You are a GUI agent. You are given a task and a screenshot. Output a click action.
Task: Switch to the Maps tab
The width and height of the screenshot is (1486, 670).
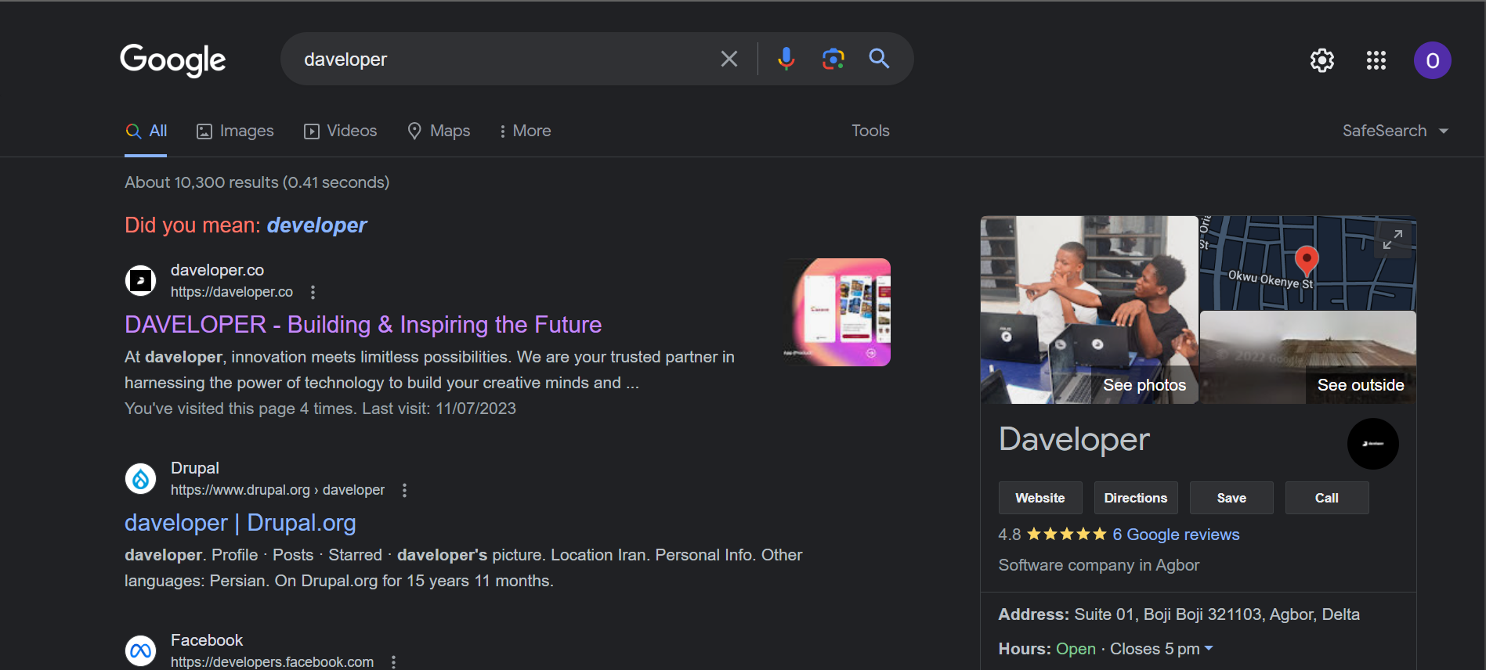[439, 131]
